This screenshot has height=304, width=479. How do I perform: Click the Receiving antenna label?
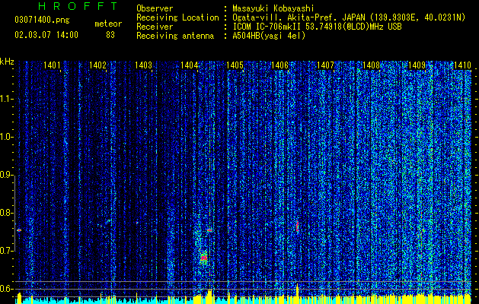175,36
